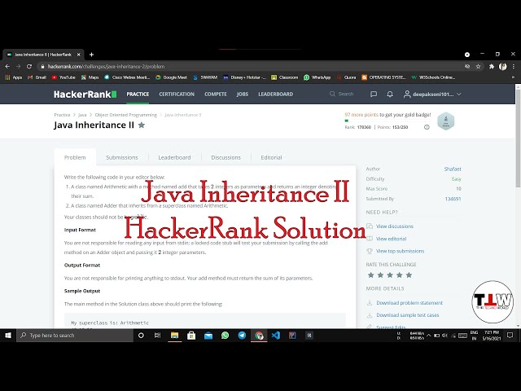Open the YouTube bookmark

coord(63,77)
